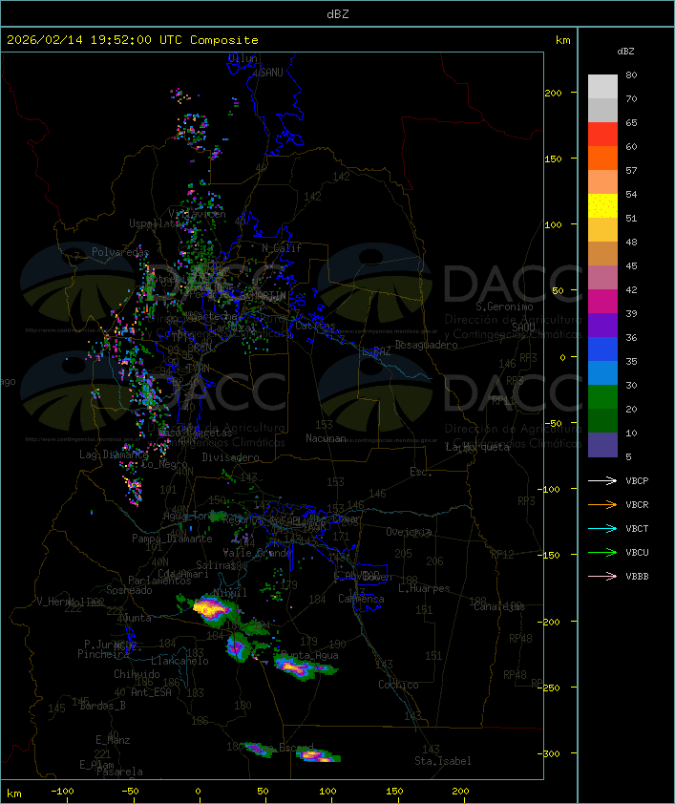Click the S.Geronimo map label
This screenshot has height=804, width=675.
pos(504,307)
